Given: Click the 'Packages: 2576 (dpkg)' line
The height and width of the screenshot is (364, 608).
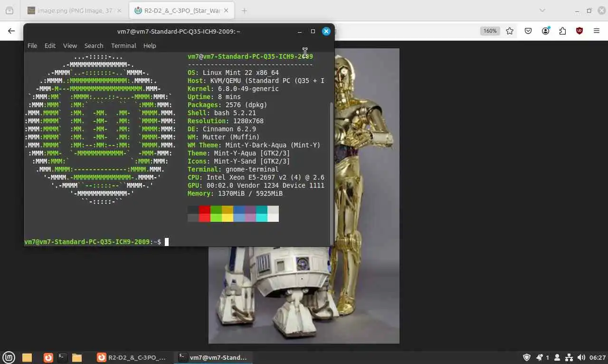Looking at the screenshot, I should [228, 105].
